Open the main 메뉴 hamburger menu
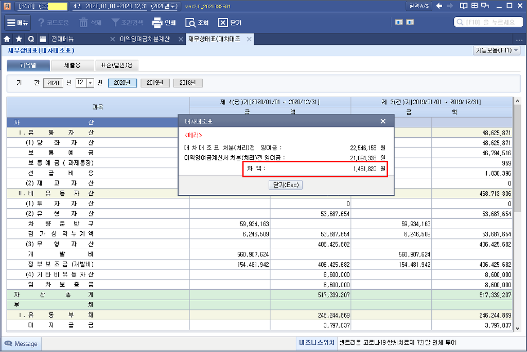 point(18,23)
